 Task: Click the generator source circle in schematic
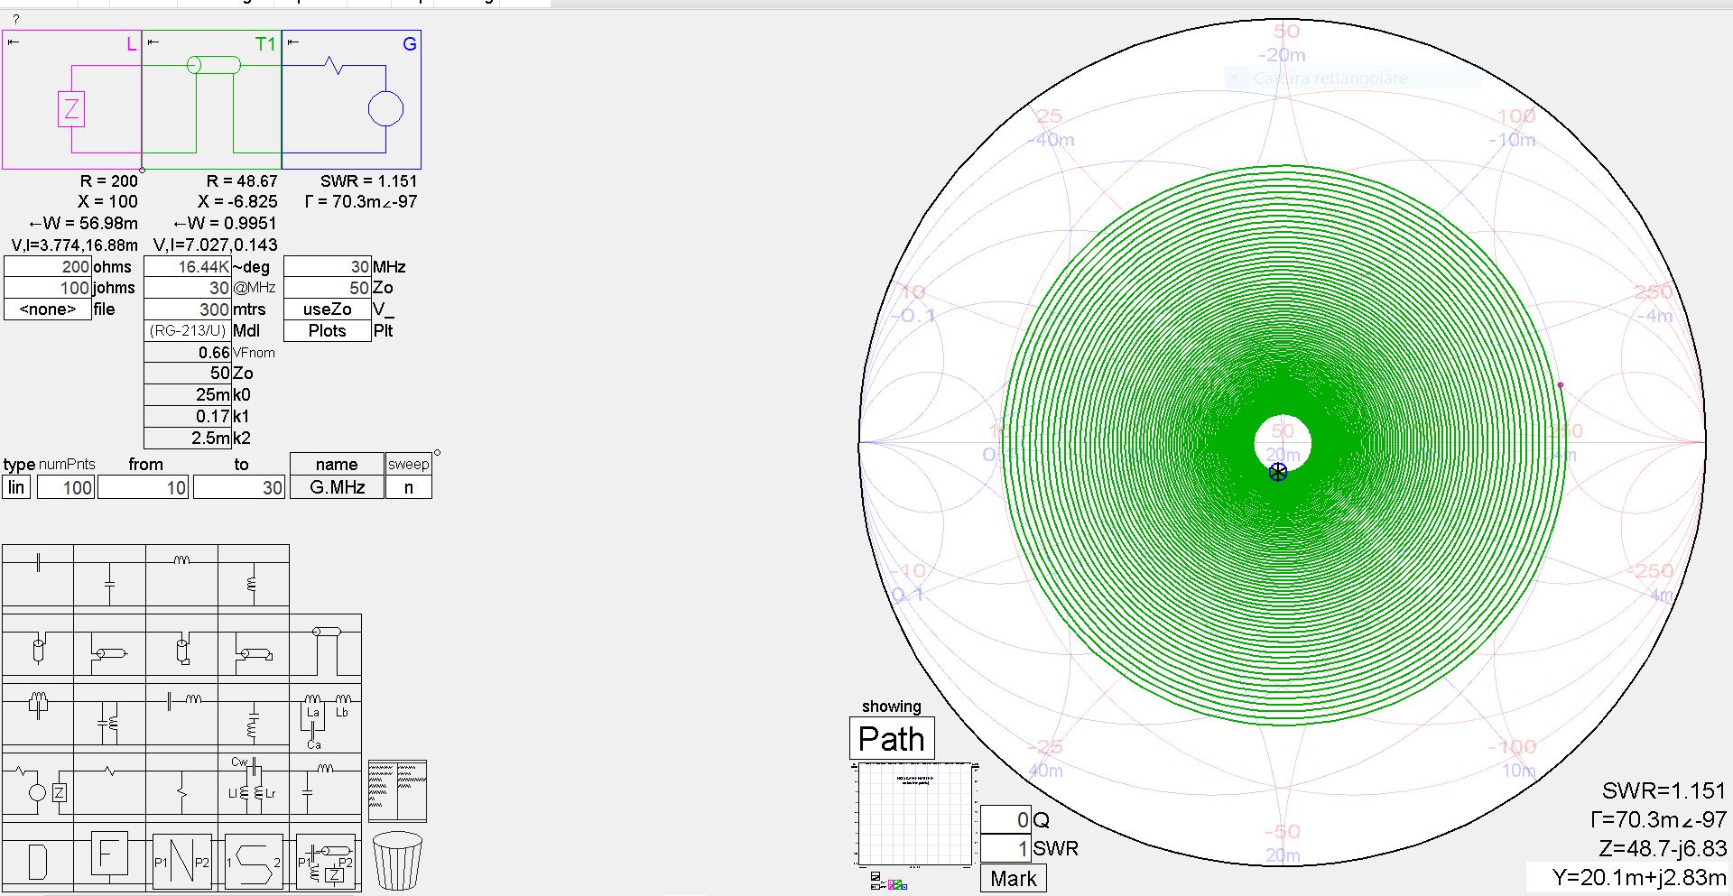click(x=385, y=109)
